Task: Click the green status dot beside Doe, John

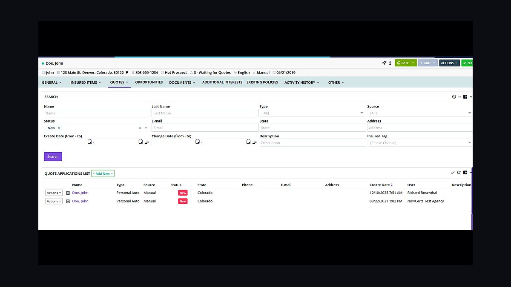Action: point(43,63)
